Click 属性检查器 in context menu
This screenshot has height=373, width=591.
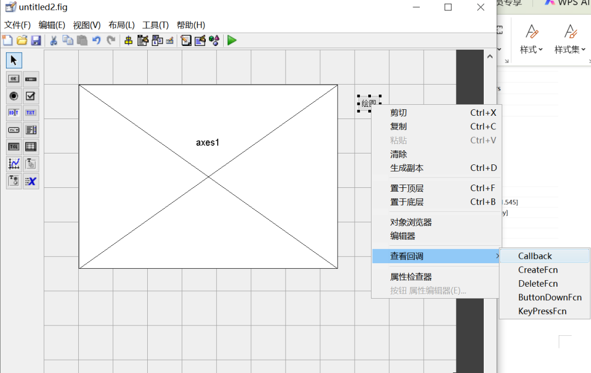pyautogui.click(x=411, y=277)
